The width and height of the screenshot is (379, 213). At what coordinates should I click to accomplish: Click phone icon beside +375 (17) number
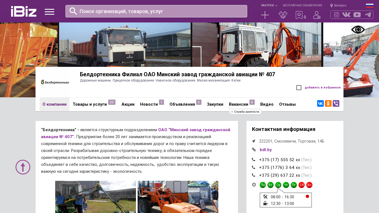(x=254, y=160)
